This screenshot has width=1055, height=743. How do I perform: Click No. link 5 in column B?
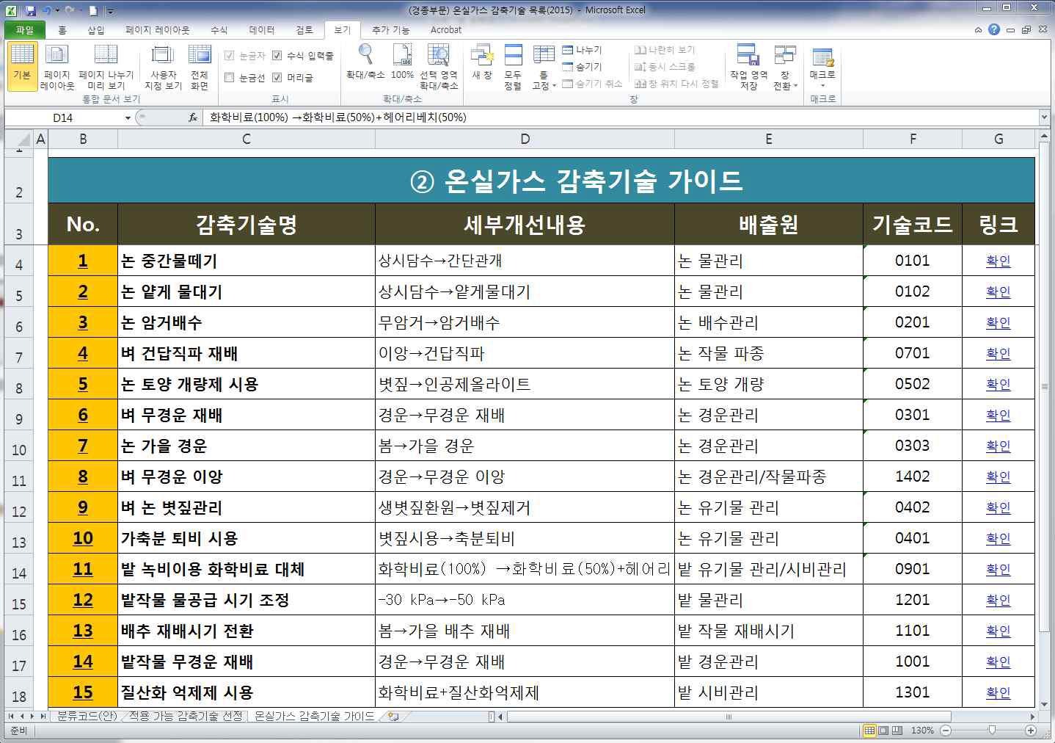click(x=83, y=384)
